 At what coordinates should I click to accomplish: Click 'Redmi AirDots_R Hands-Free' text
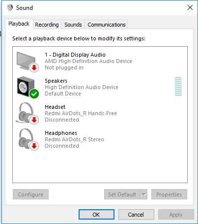tap(81, 113)
